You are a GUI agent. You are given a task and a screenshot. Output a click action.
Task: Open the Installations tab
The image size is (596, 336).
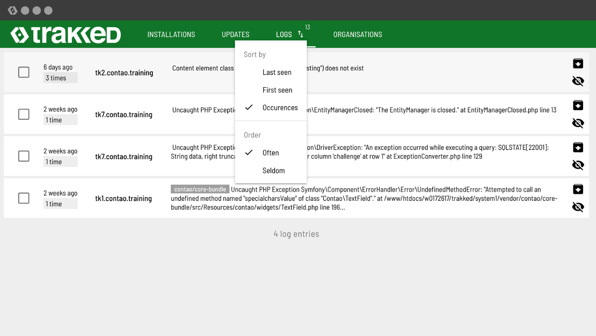pyautogui.click(x=171, y=34)
